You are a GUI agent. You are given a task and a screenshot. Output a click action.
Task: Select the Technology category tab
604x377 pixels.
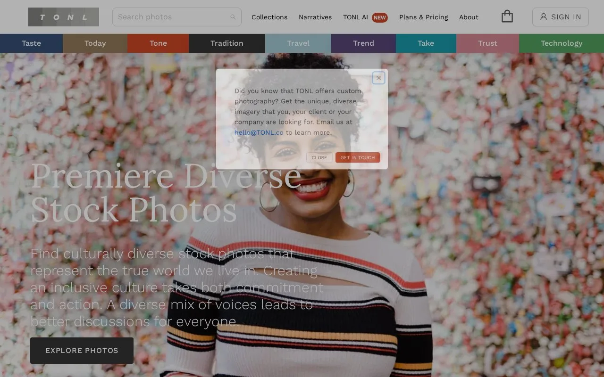(562, 43)
